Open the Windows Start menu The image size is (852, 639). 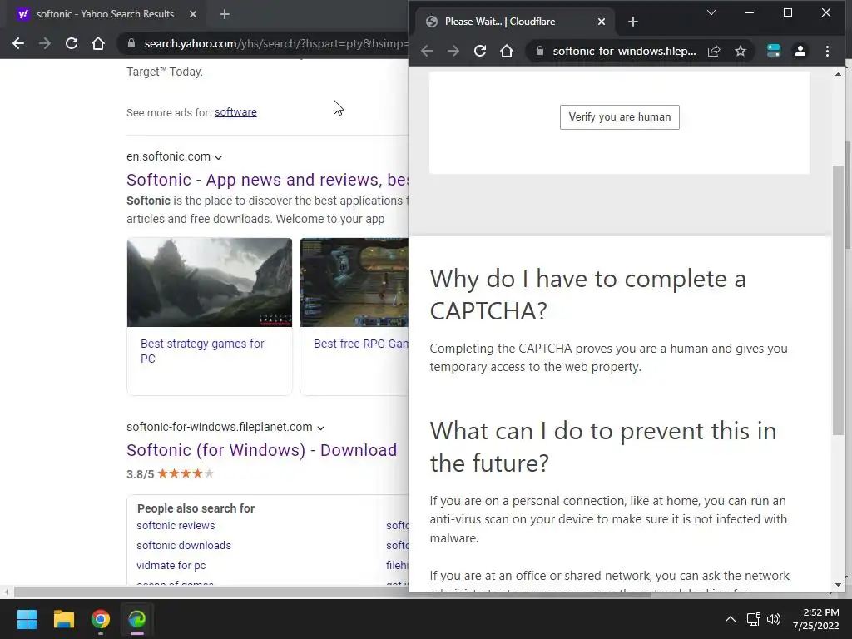(27, 619)
